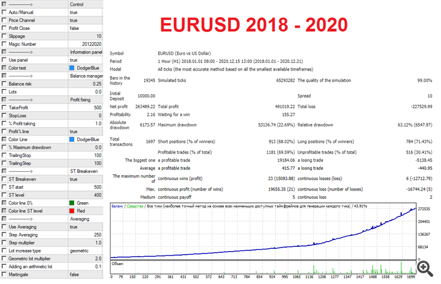
Task: Click the magnifier zoom icon
Action: tap(425, 269)
